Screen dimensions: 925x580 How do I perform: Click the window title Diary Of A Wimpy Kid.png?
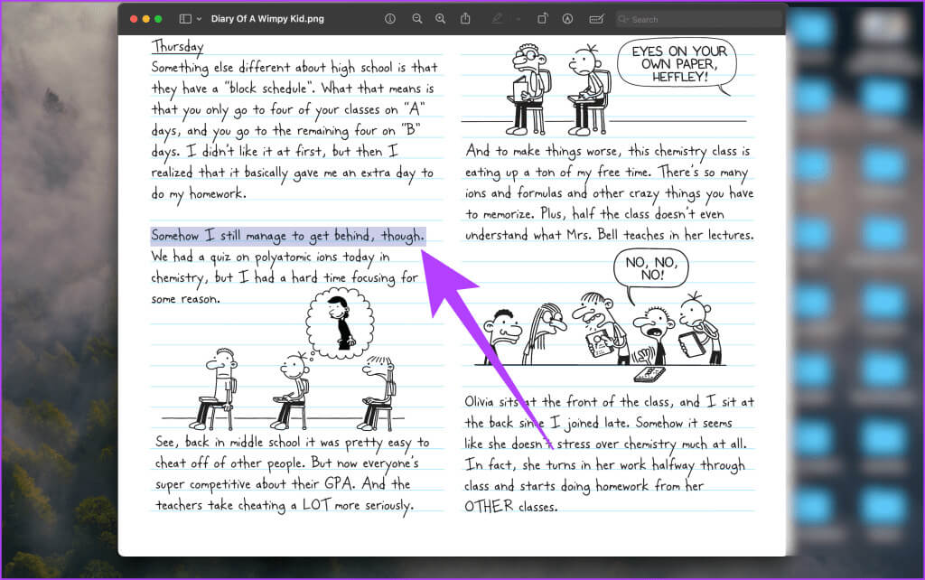[x=267, y=19]
